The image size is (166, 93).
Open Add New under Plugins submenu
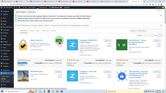point(3,79)
